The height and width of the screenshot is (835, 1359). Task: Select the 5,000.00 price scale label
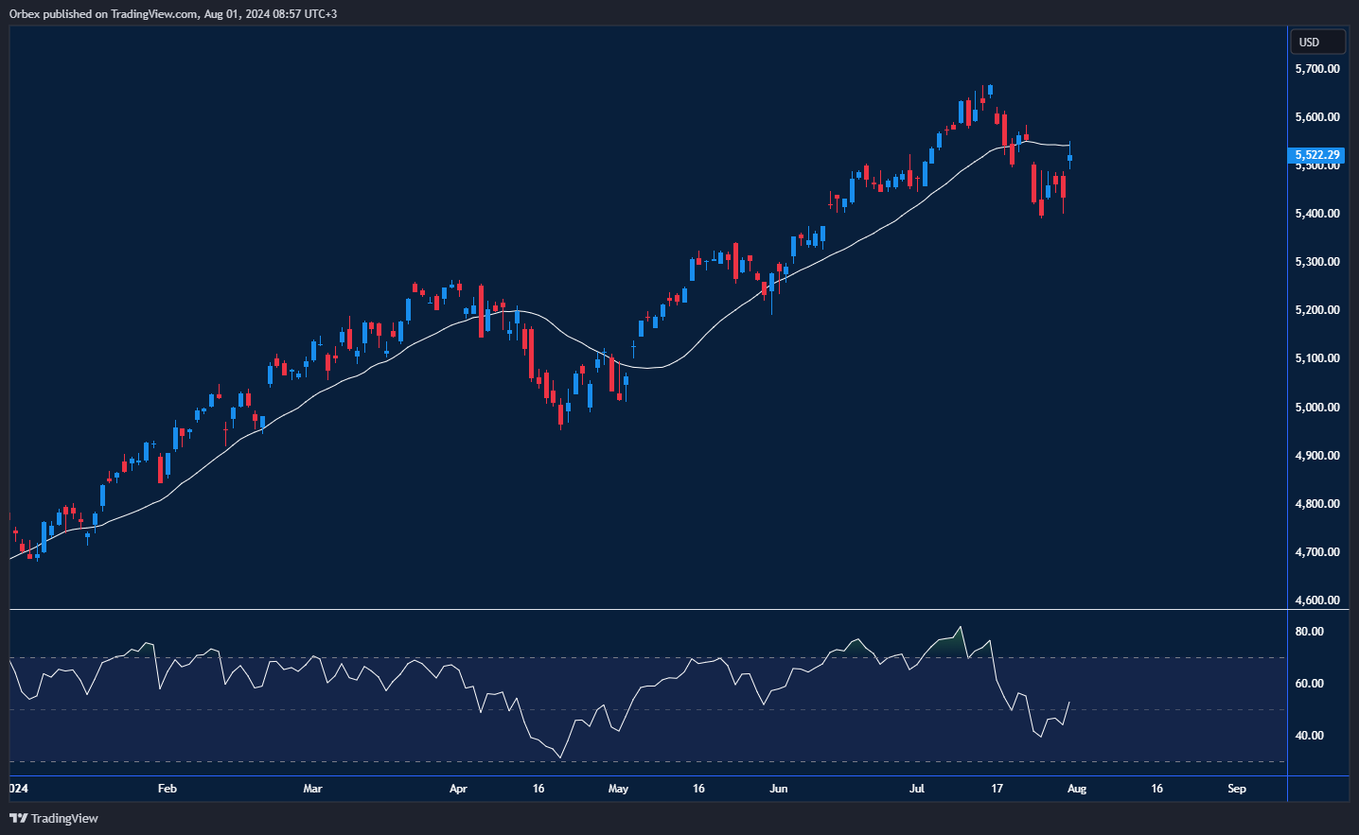click(1317, 407)
